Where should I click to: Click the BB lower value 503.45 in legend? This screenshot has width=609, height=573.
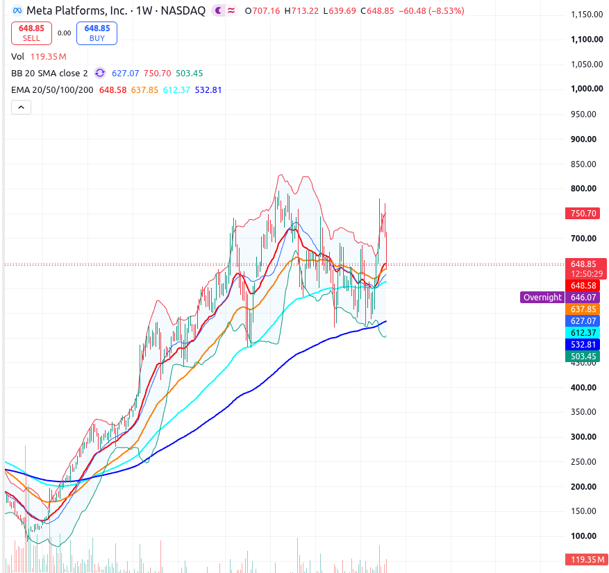click(189, 73)
